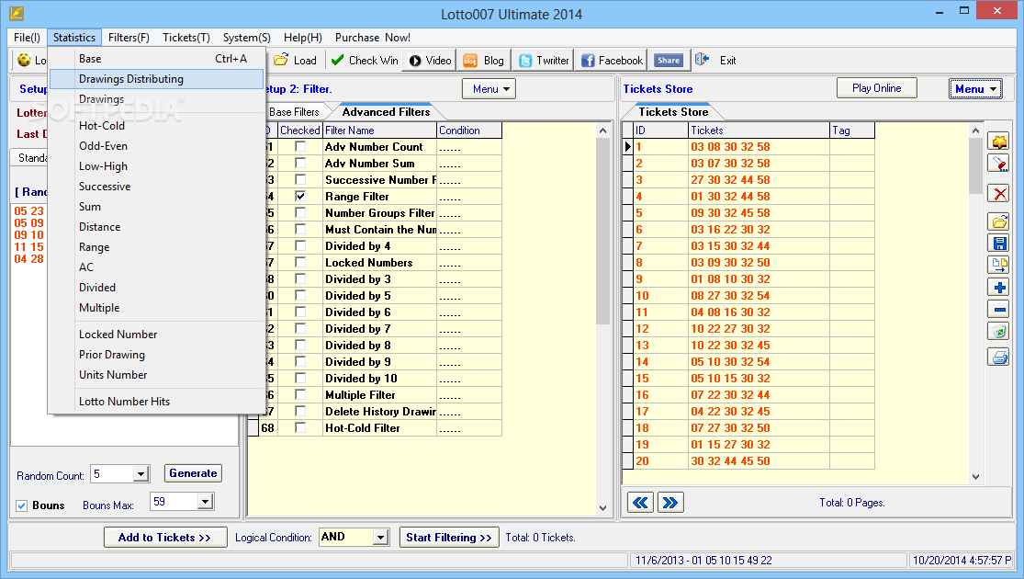Click the Check Win green checkmark

coord(338,60)
